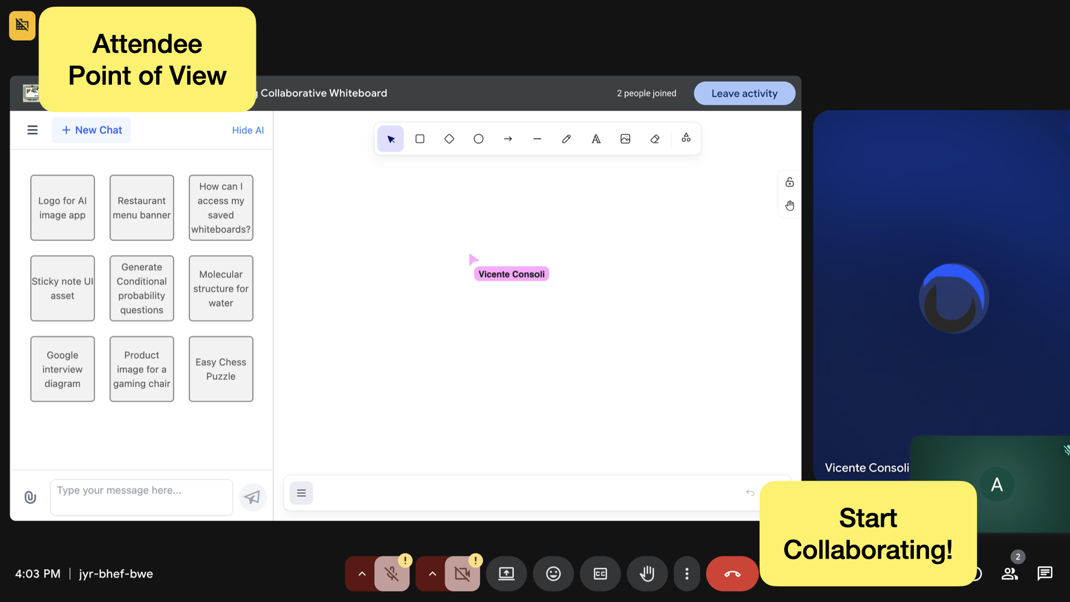The height and width of the screenshot is (602, 1070).
Task: Toggle the hand tool on the whiteboard
Action: (790, 205)
